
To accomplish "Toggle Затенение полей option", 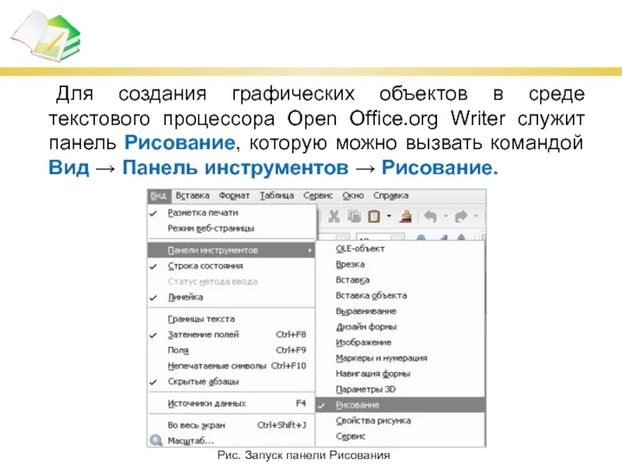I will click(x=232, y=335).
